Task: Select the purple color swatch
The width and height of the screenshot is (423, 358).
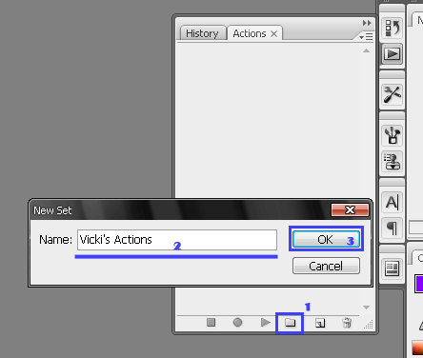Action: 419,284
